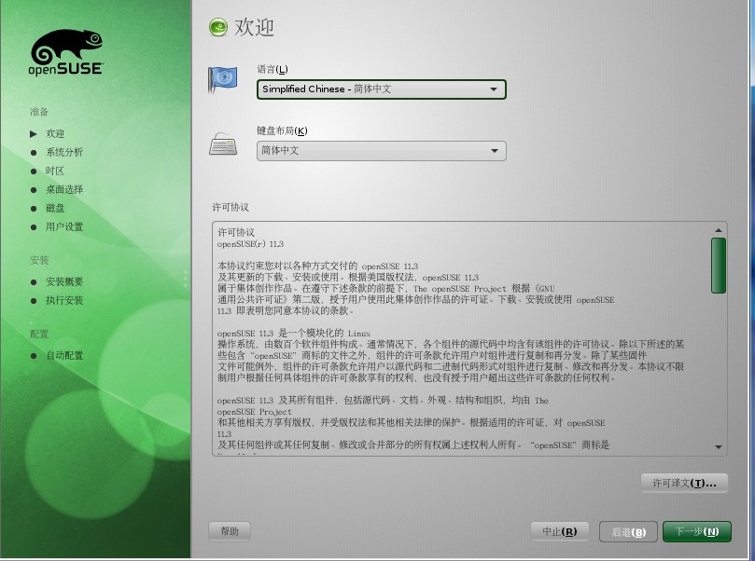Select the 时区 step in sidebar
755x561 pixels.
(55, 171)
